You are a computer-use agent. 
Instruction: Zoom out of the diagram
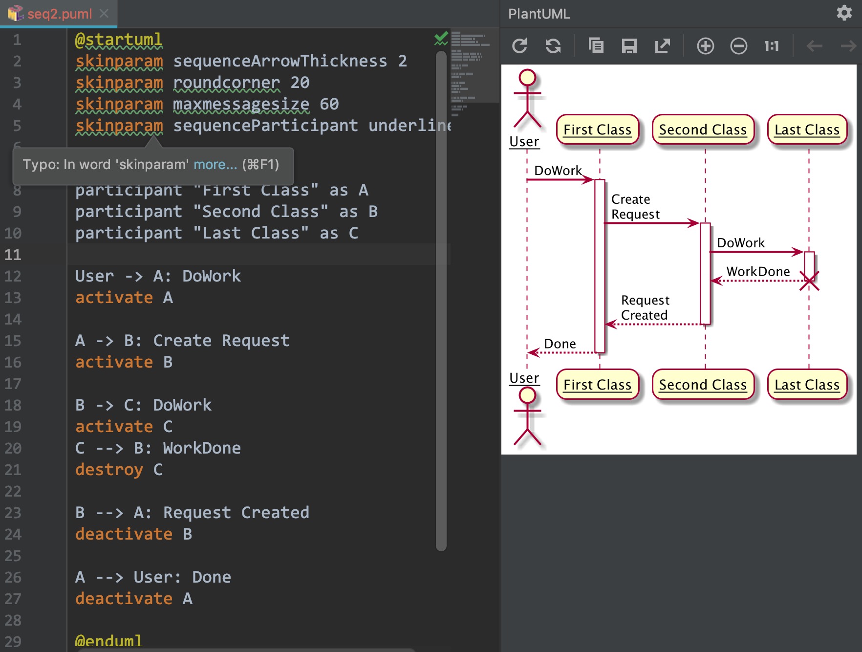(738, 46)
